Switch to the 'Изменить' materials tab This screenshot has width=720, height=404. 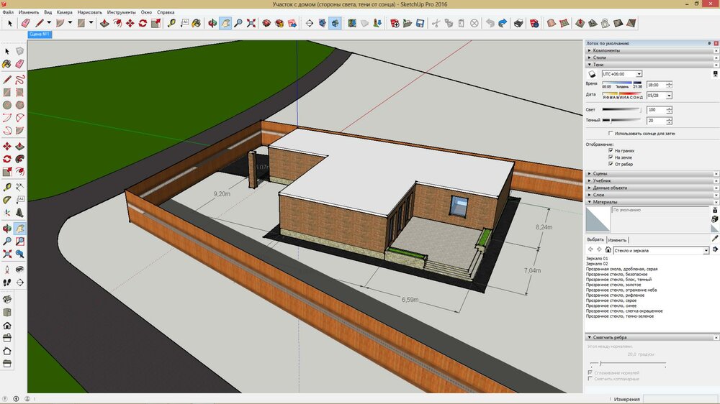[x=617, y=239]
